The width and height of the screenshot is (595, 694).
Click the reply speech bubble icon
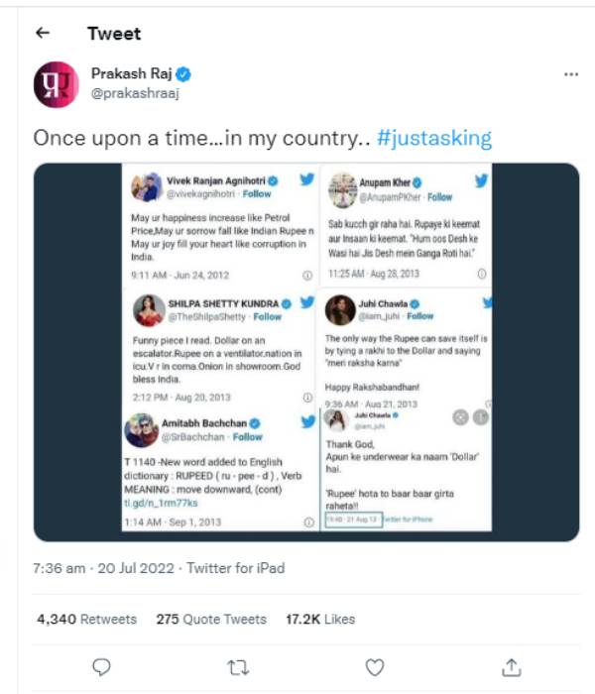coord(101,665)
